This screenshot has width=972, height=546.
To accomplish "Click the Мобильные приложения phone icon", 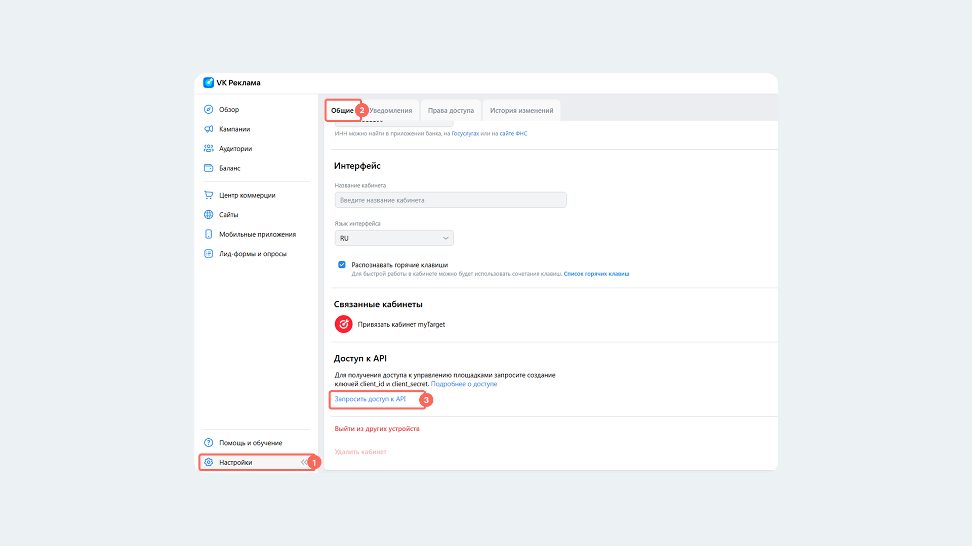I will coord(209,234).
